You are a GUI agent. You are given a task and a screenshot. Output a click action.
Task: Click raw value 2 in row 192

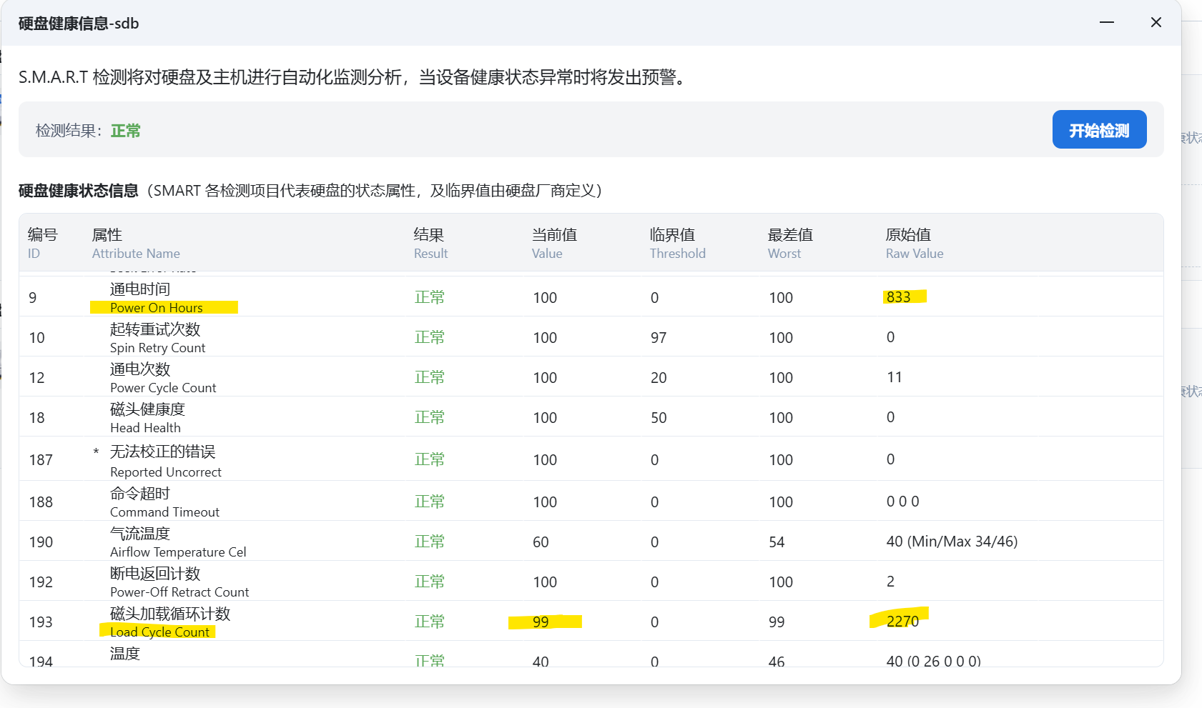890,582
